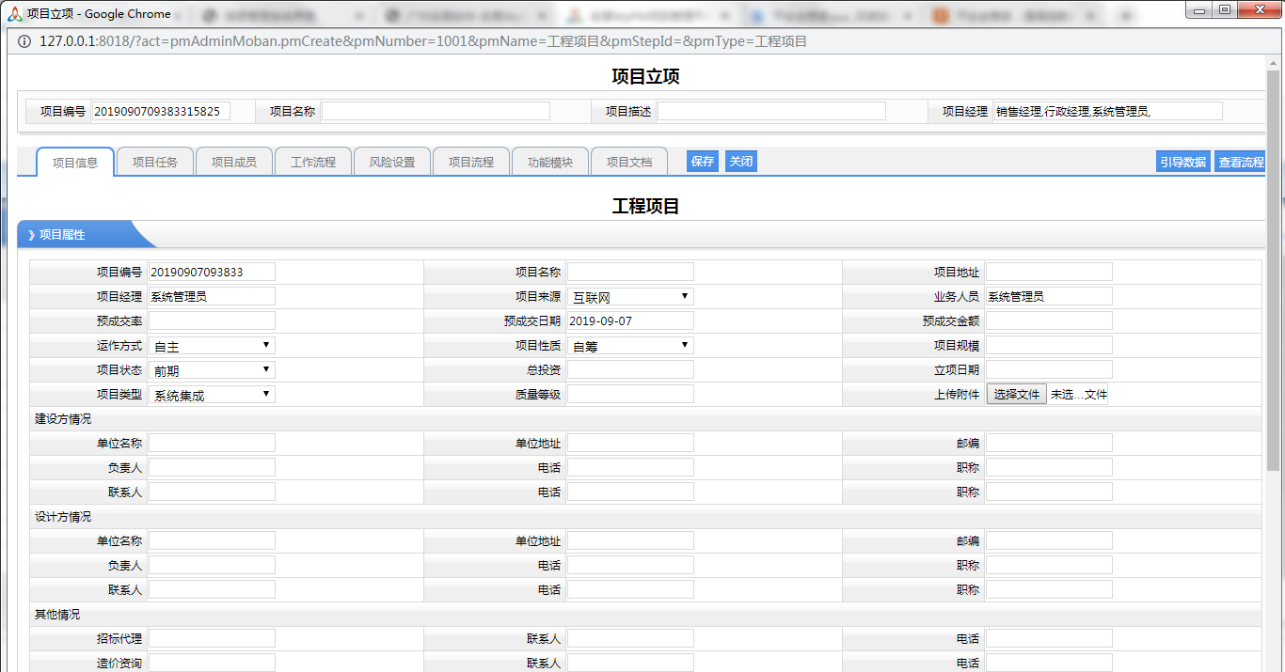Open the 项目类型 dropdown showing 系统集成
The image size is (1285, 672).
(212, 395)
